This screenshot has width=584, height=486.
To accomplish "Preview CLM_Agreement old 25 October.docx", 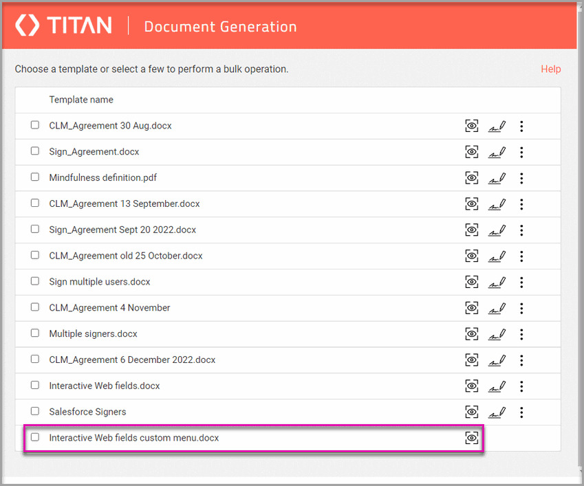I will [471, 256].
